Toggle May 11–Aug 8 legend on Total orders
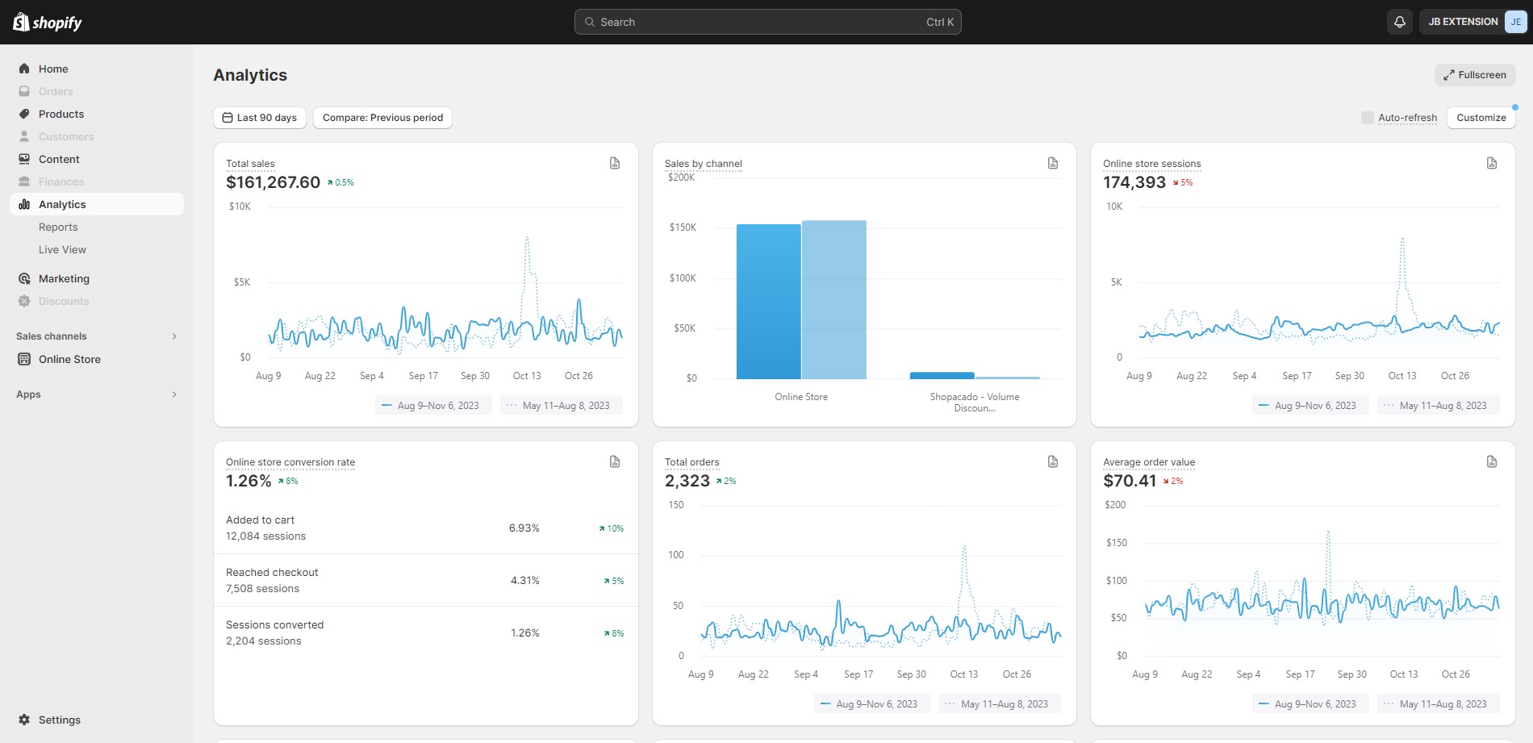This screenshot has height=743, width=1533. [999, 704]
